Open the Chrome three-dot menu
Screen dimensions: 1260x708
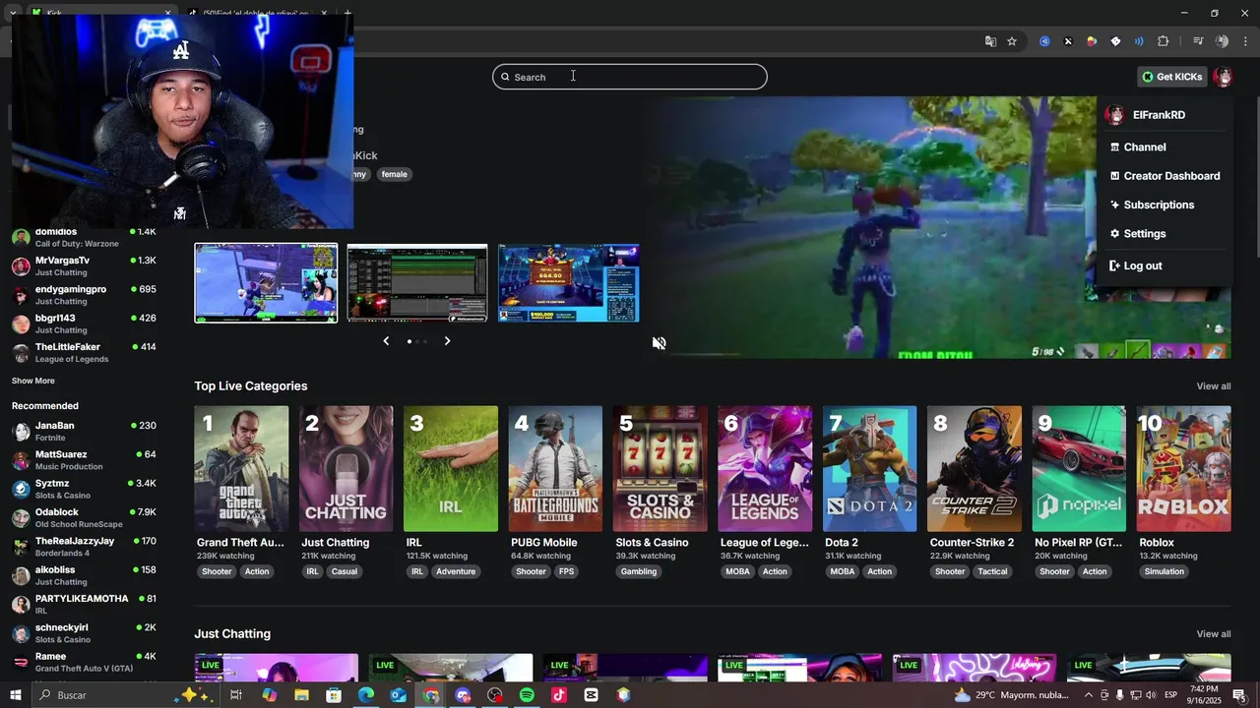tap(1246, 41)
